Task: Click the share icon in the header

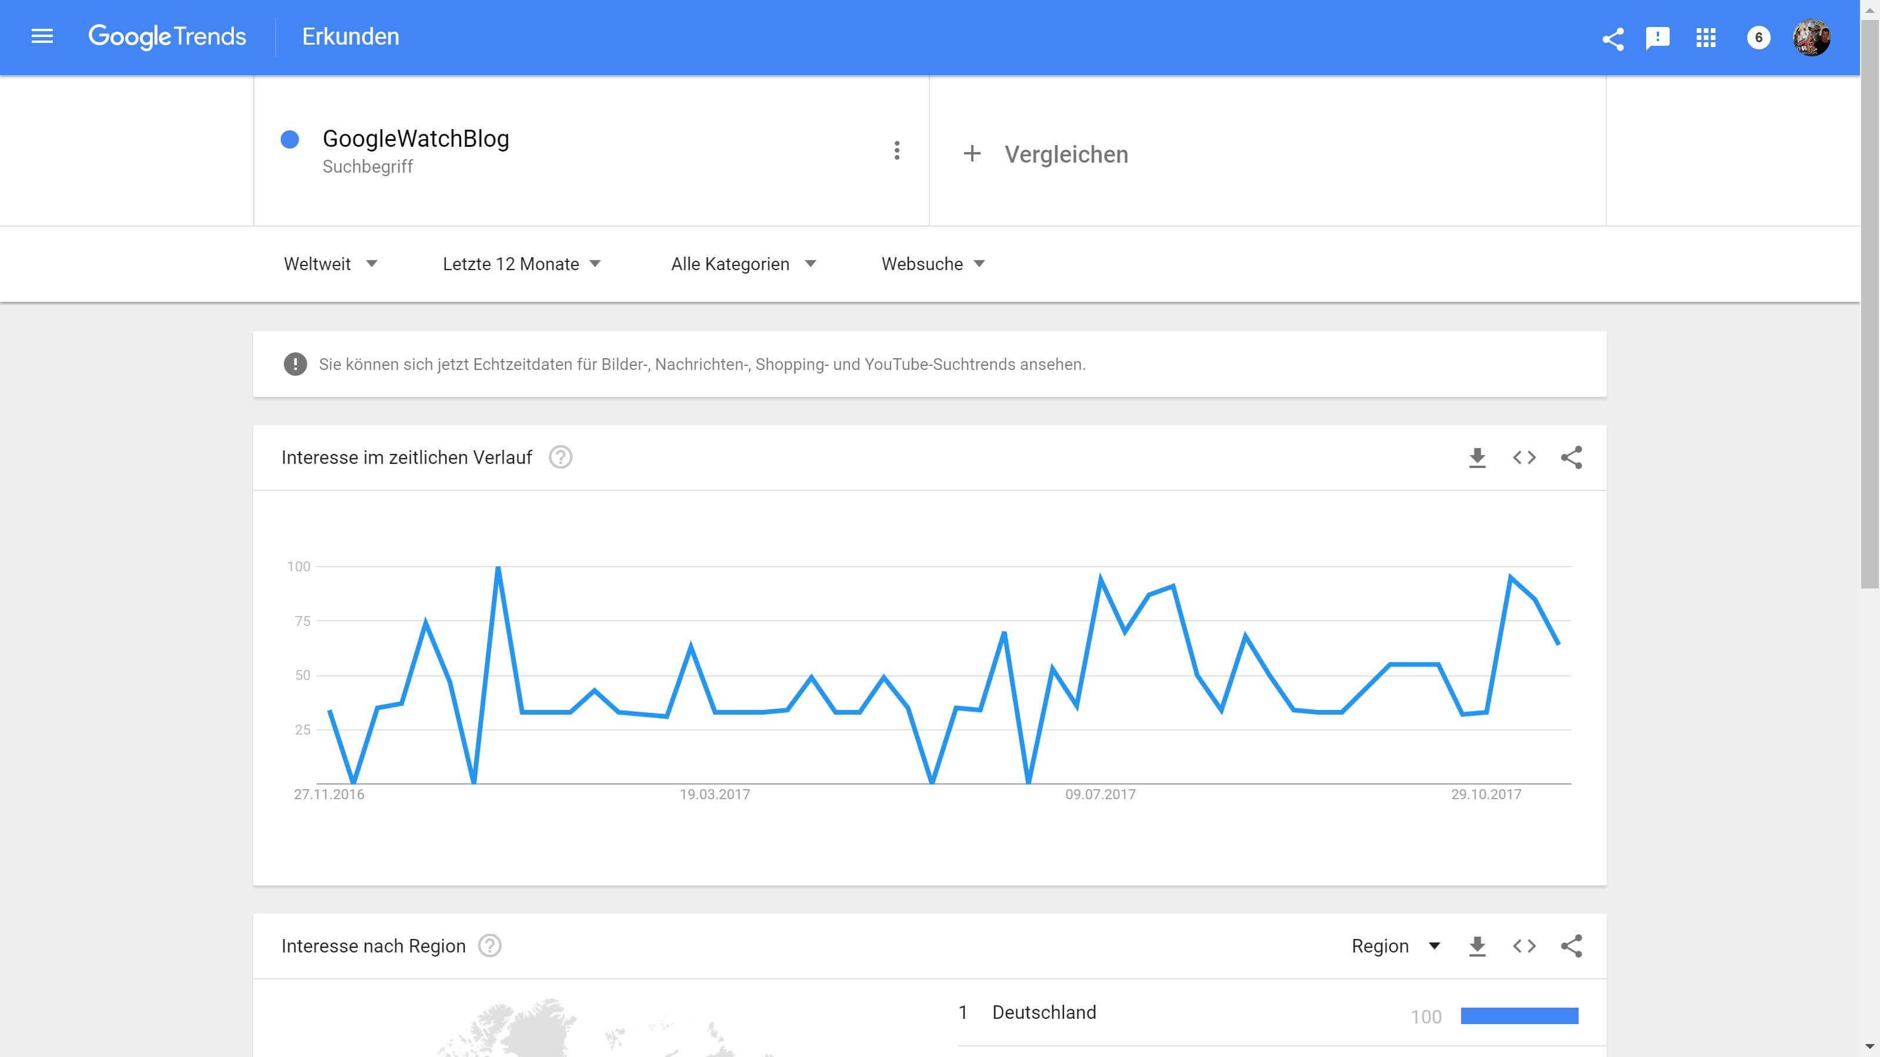Action: (x=1613, y=38)
